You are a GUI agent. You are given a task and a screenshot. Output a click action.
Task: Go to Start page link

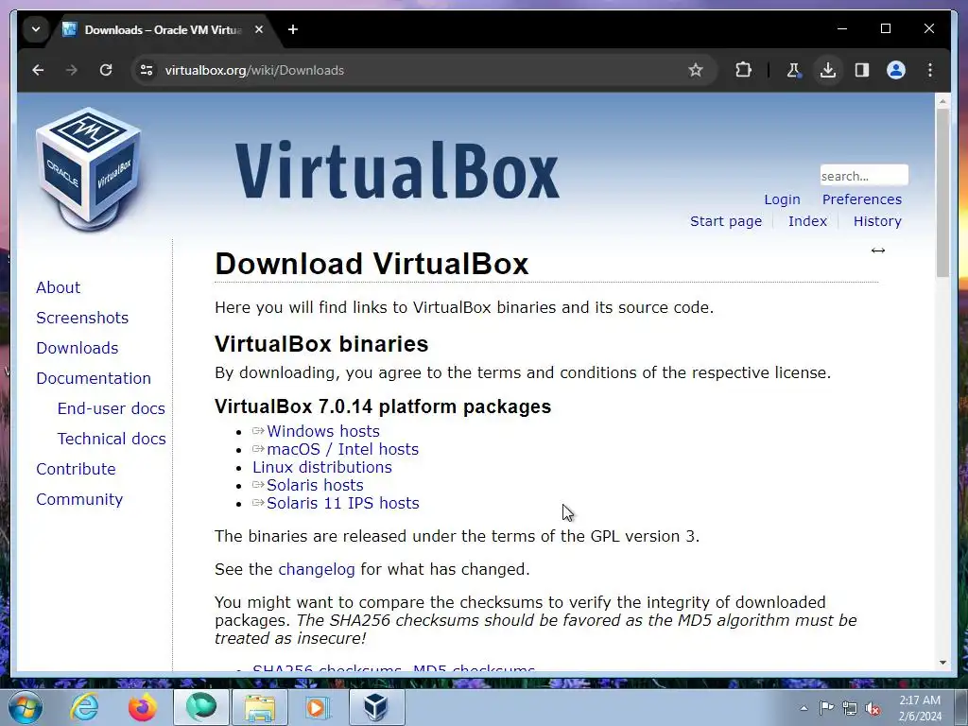726,221
